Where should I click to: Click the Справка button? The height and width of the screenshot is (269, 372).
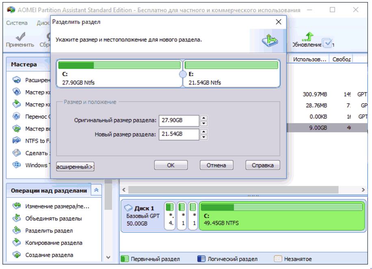click(x=263, y=165)
